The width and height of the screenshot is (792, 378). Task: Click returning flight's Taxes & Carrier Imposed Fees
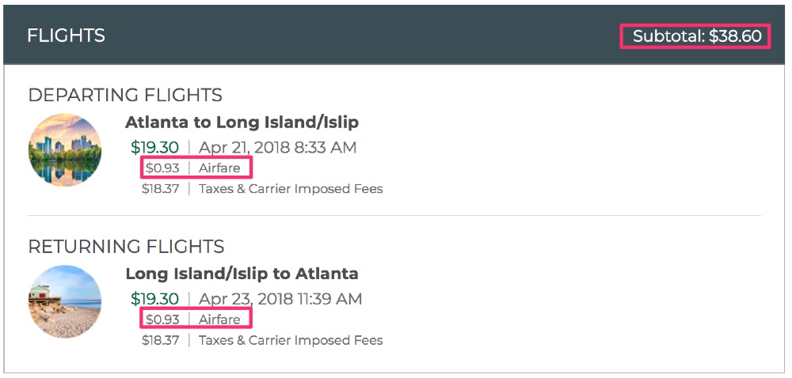(291, 341)
